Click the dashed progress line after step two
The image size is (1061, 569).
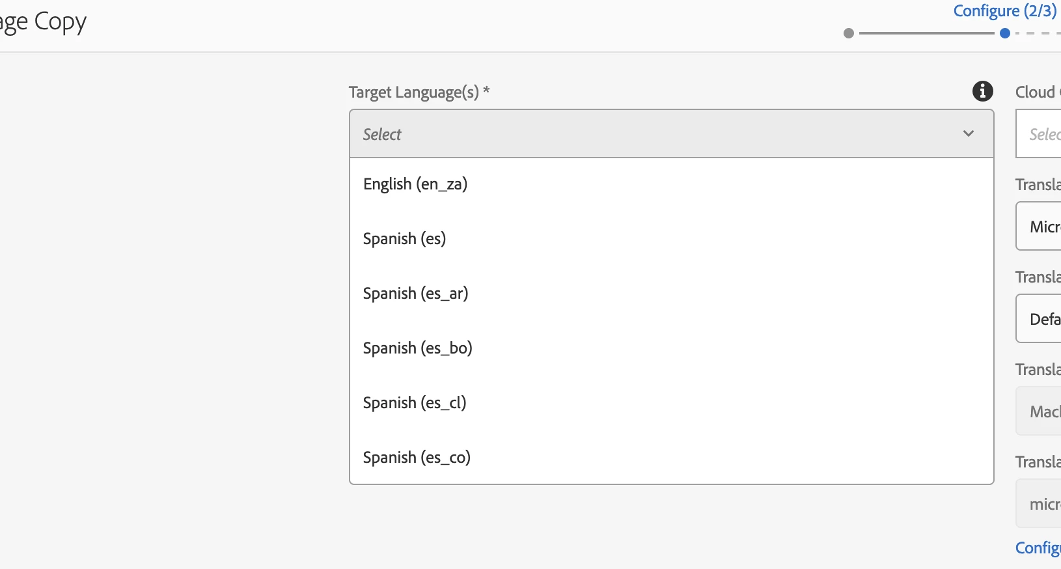(1038, 33)
